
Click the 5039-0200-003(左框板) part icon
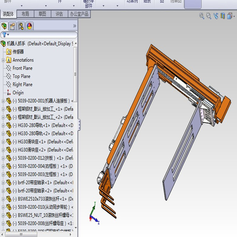9,174
